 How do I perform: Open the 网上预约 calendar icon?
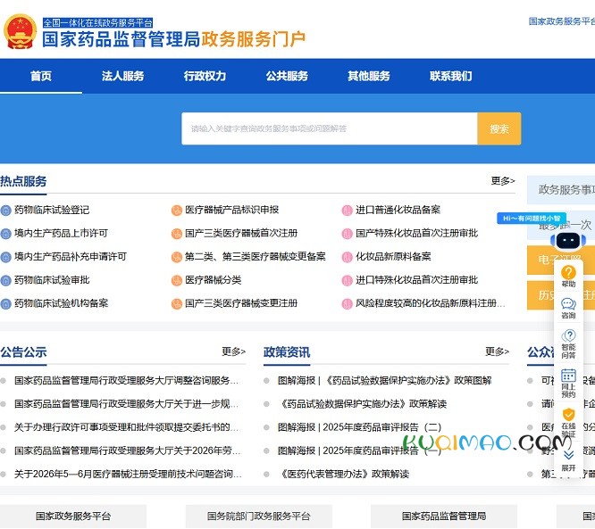pyautogui.click(x=568, y=376)
